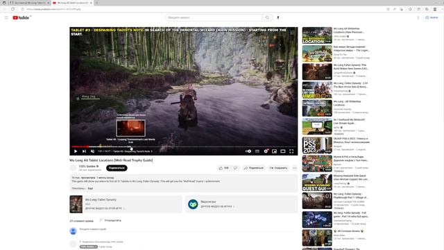The height and width of the screenshot is (250, 444).
Task: Click the Share (Поделиться) button
Action: click(x=254, y=168)
